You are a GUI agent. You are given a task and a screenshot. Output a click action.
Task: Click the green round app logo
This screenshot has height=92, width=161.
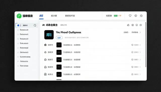19,16
